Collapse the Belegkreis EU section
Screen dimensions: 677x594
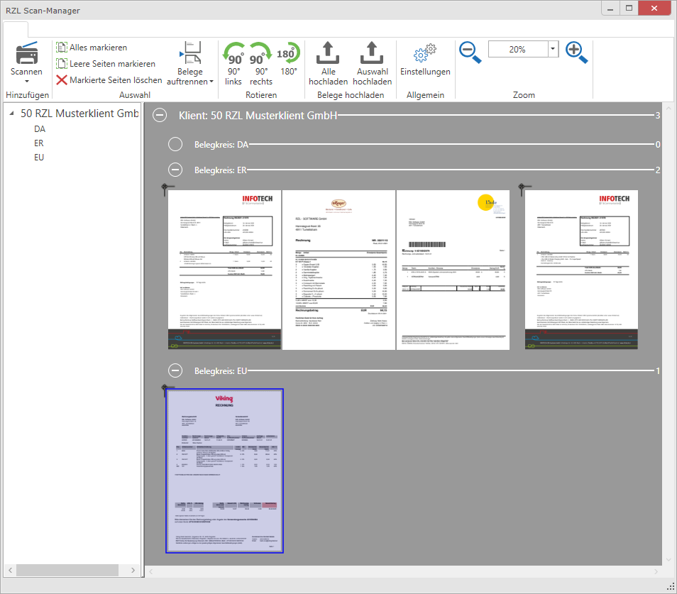[x=175, y=370]
